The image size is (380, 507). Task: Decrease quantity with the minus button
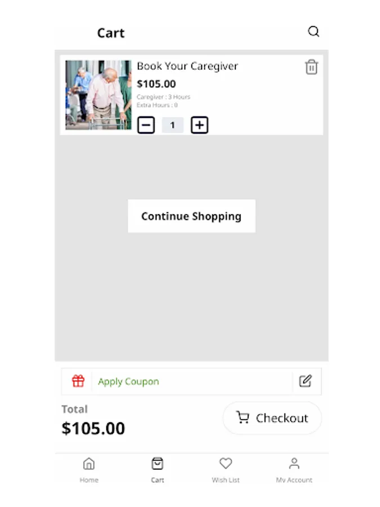click(146, 125)
